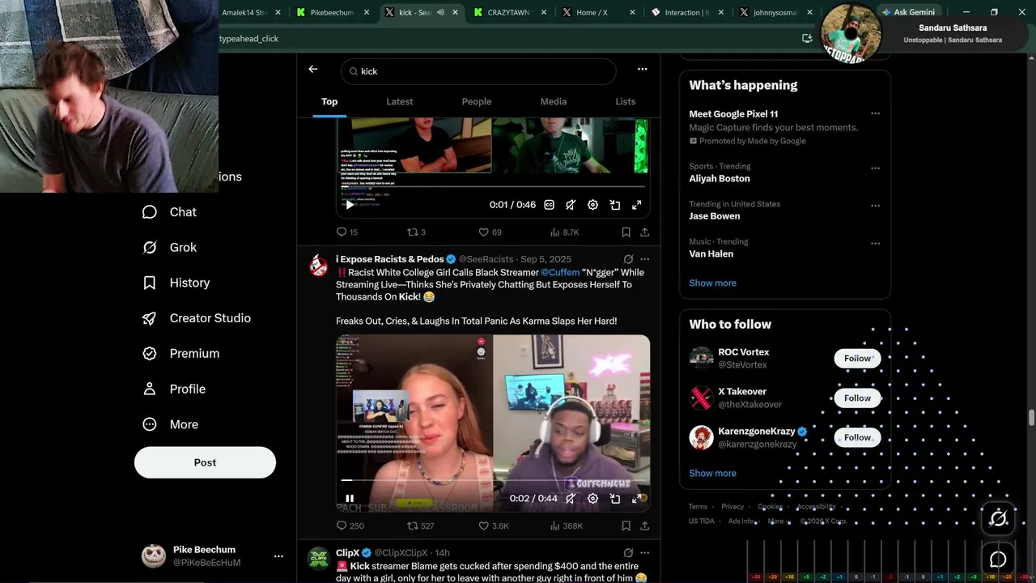
Task: Open Chat in the left sidebar
Action: (169, 212)
